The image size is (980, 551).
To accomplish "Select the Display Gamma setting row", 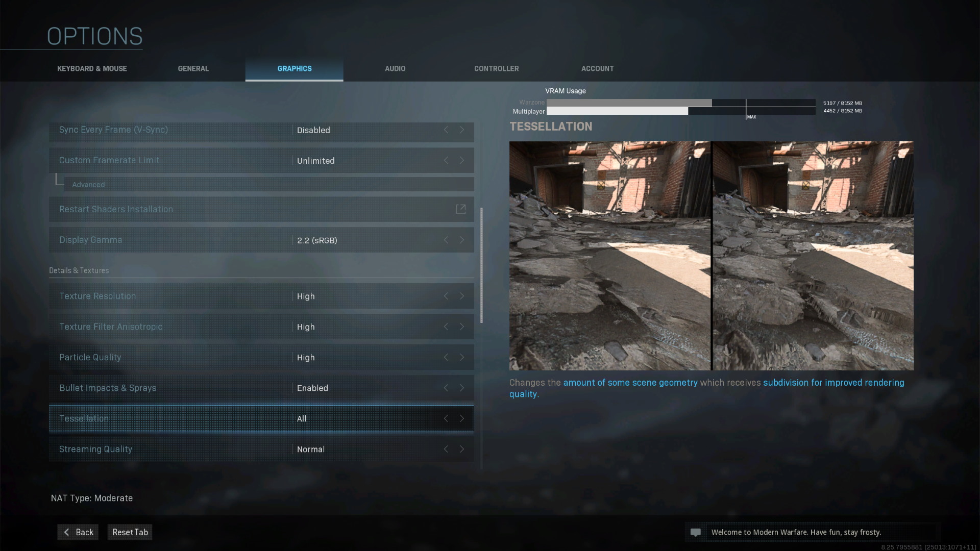I will pos(261,240).
